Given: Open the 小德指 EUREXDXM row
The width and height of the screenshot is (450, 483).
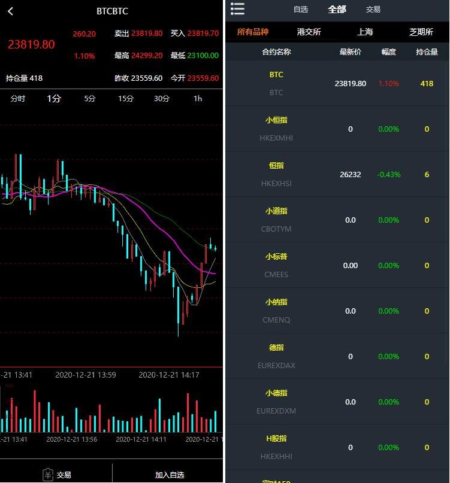Looking at the screenshot, I should 337,402.
